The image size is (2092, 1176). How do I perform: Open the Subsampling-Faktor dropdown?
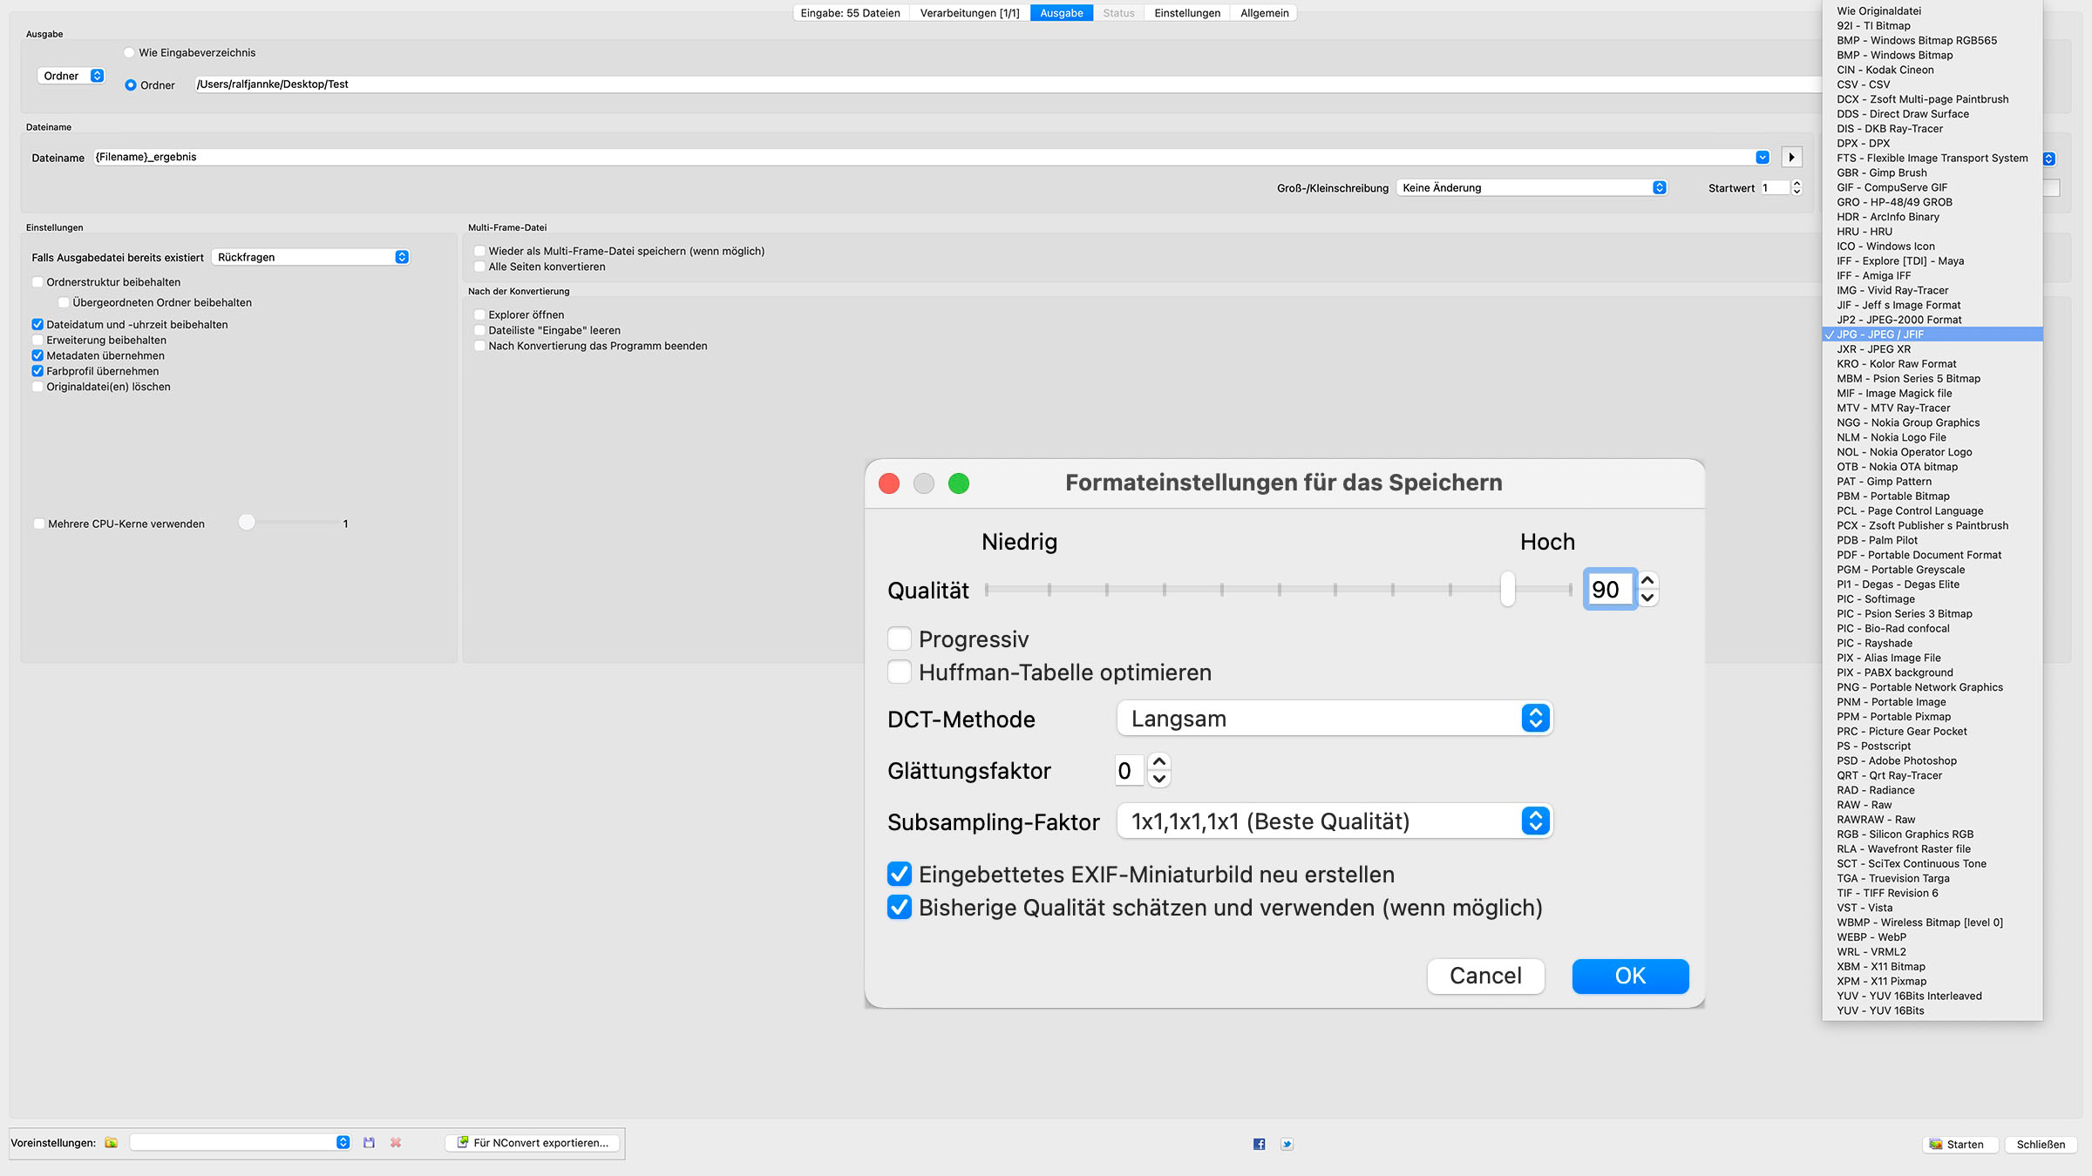1334,821
